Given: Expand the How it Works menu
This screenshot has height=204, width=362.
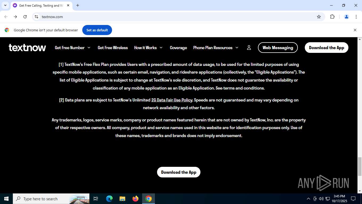Looking at the screenshot, I should click(148, 48).
